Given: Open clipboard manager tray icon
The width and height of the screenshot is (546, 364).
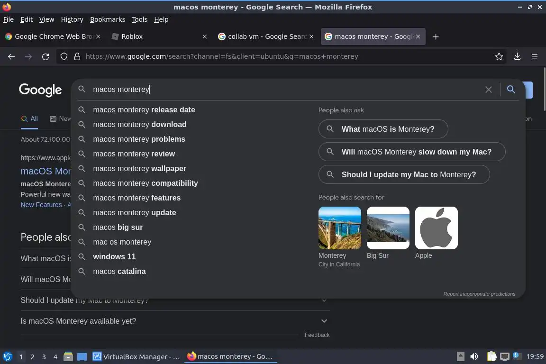Looking at the screenshot, I should click(x=491, y=356).
